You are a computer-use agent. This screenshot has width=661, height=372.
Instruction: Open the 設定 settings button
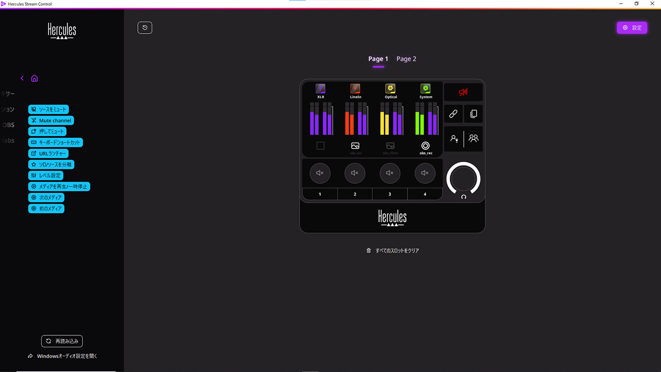click(632, 28)
